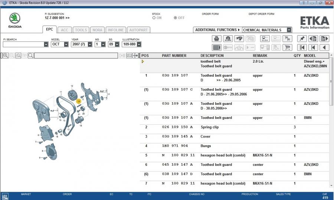This screenshot has width=334, height=200.
Task: Switch to the EPC tab
Action: tap(49, 30)
